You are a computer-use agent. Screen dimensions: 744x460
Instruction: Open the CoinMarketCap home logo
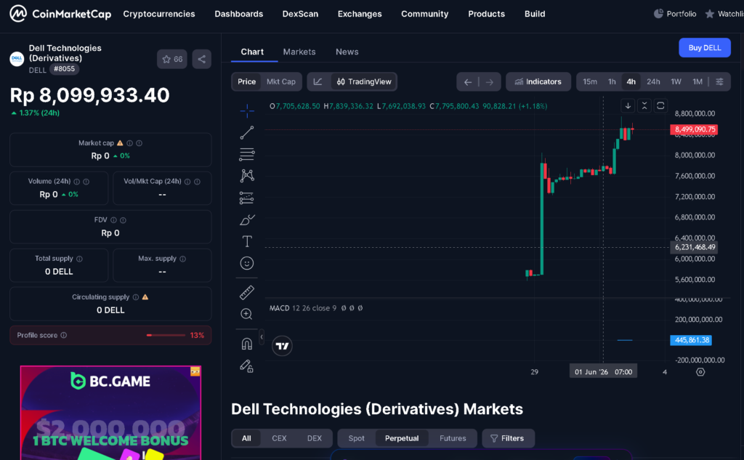(60, 14)
